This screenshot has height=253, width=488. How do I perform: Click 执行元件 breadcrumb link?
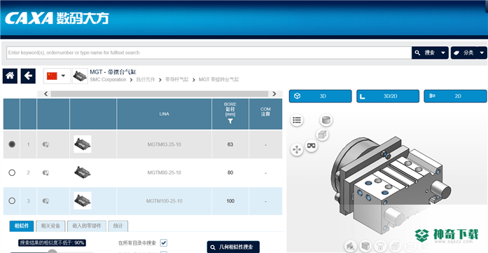pyautogui.click(x=146, y=80)
